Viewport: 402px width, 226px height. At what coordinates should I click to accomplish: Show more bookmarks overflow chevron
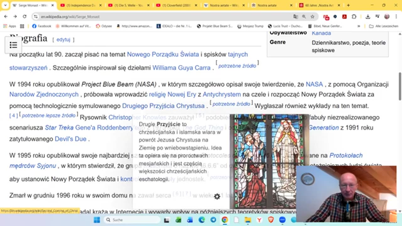[x=359, y=26]
